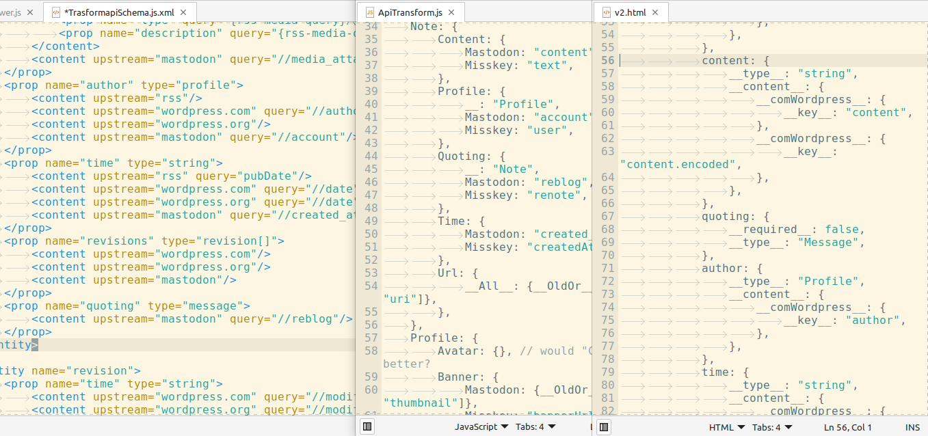Screen dimensions: 928x436
Task: Click 'Quoting: {' in ApiTransform.js
Action: click(472, 156)
